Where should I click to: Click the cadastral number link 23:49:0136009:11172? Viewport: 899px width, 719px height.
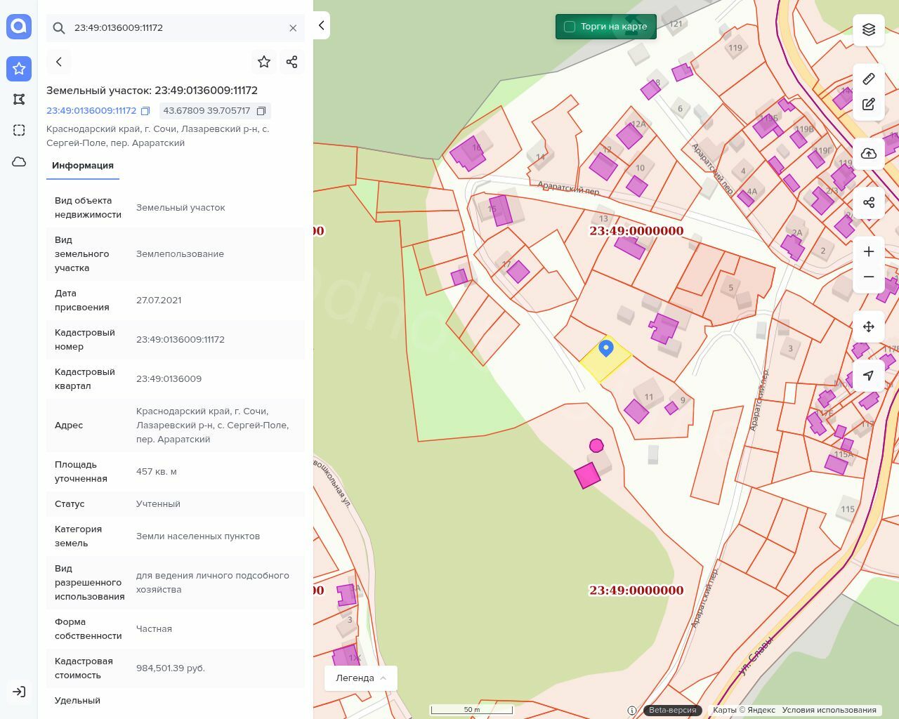click(x=91, y=111)
